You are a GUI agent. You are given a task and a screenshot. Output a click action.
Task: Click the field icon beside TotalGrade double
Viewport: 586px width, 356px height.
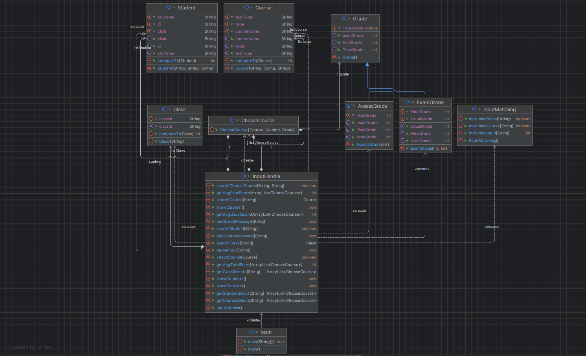(334, 28)
